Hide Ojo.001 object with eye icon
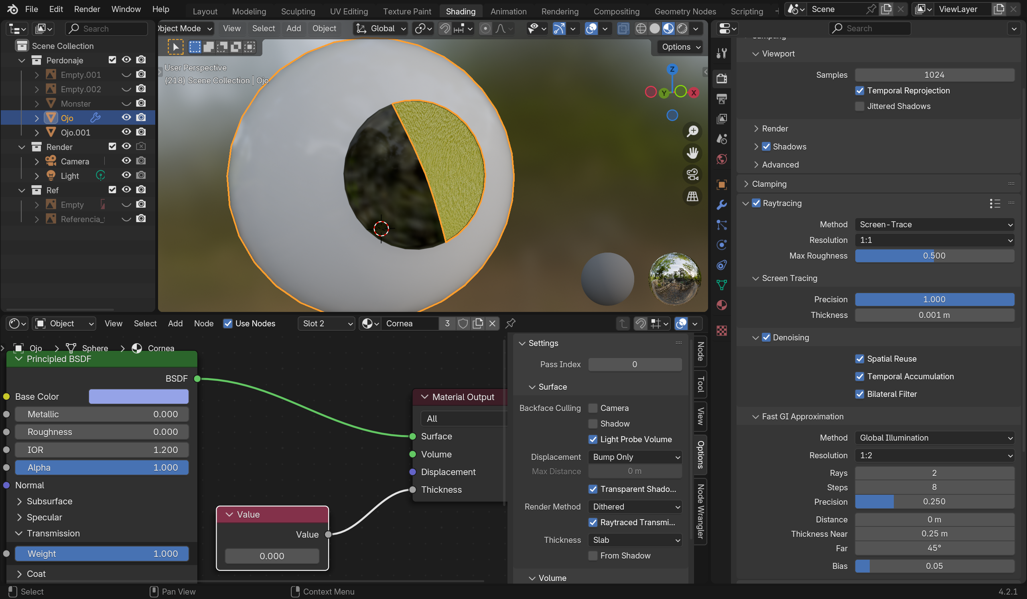Screen dimensions: 1027x599 pos(126,132)
